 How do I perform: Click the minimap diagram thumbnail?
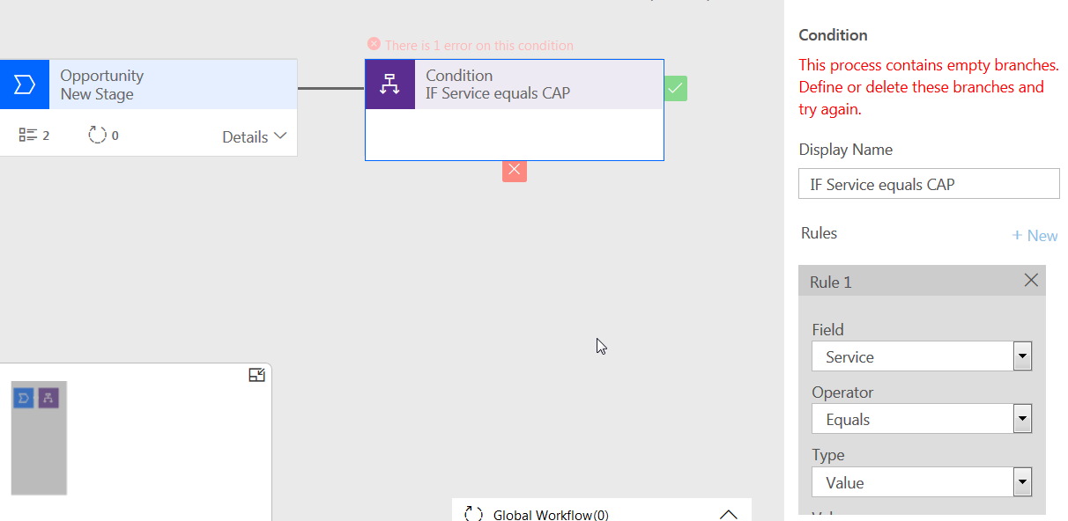pyautogui.click(x=39, y=437)
